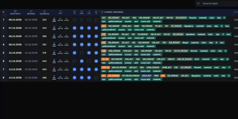Open Edit notes for the 13.10.2026 shoot row
Viewport: 238px width, 119px height.
click(54, 69)
